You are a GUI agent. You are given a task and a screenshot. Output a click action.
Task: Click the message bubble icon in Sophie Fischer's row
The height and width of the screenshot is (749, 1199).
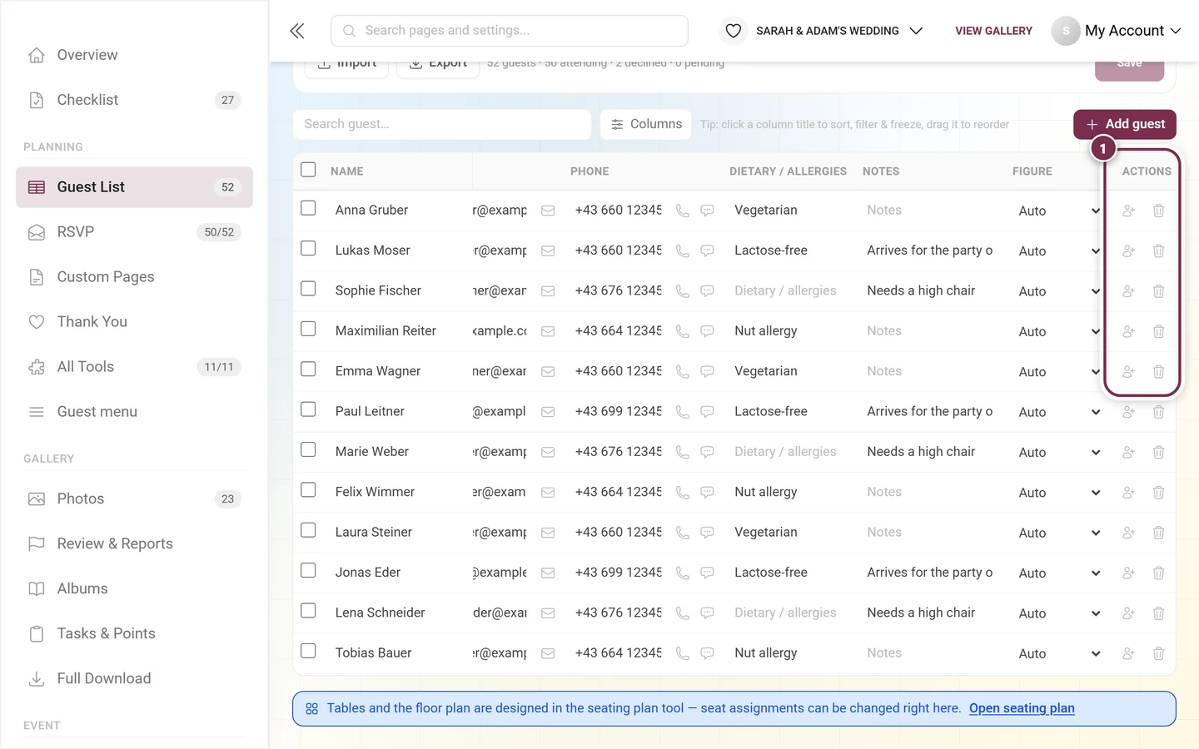coord(707,291)
